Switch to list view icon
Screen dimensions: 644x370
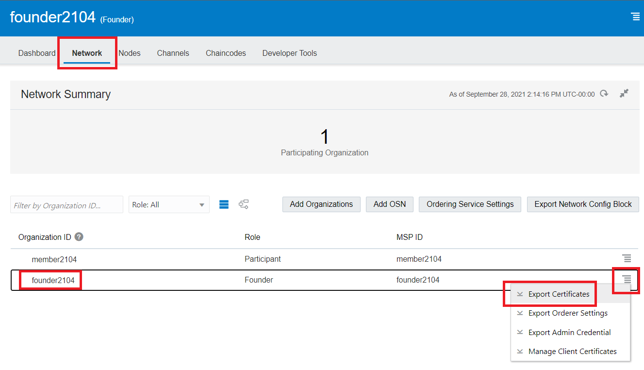coord(224,204)
